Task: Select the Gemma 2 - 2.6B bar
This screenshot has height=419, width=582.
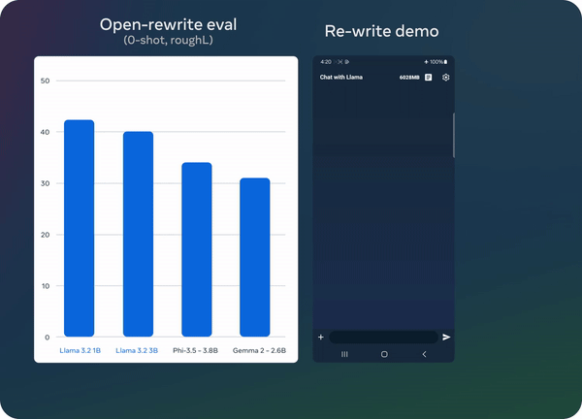Action: [x=255, y=258]
